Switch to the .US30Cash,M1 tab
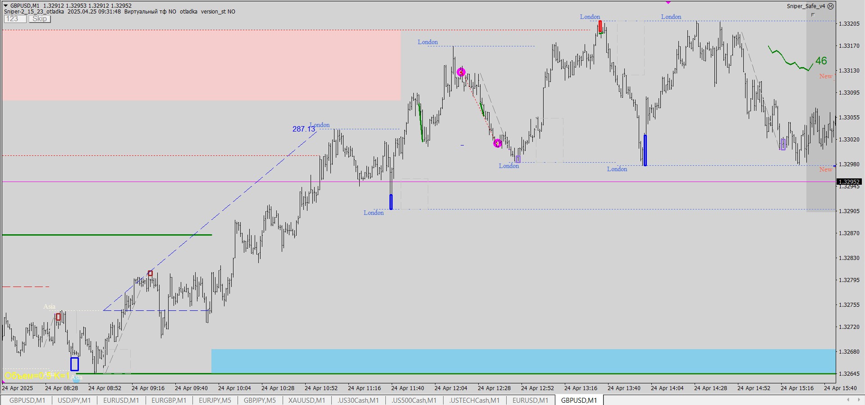Screen dimensions: 865x405 (x=358, y=400)
